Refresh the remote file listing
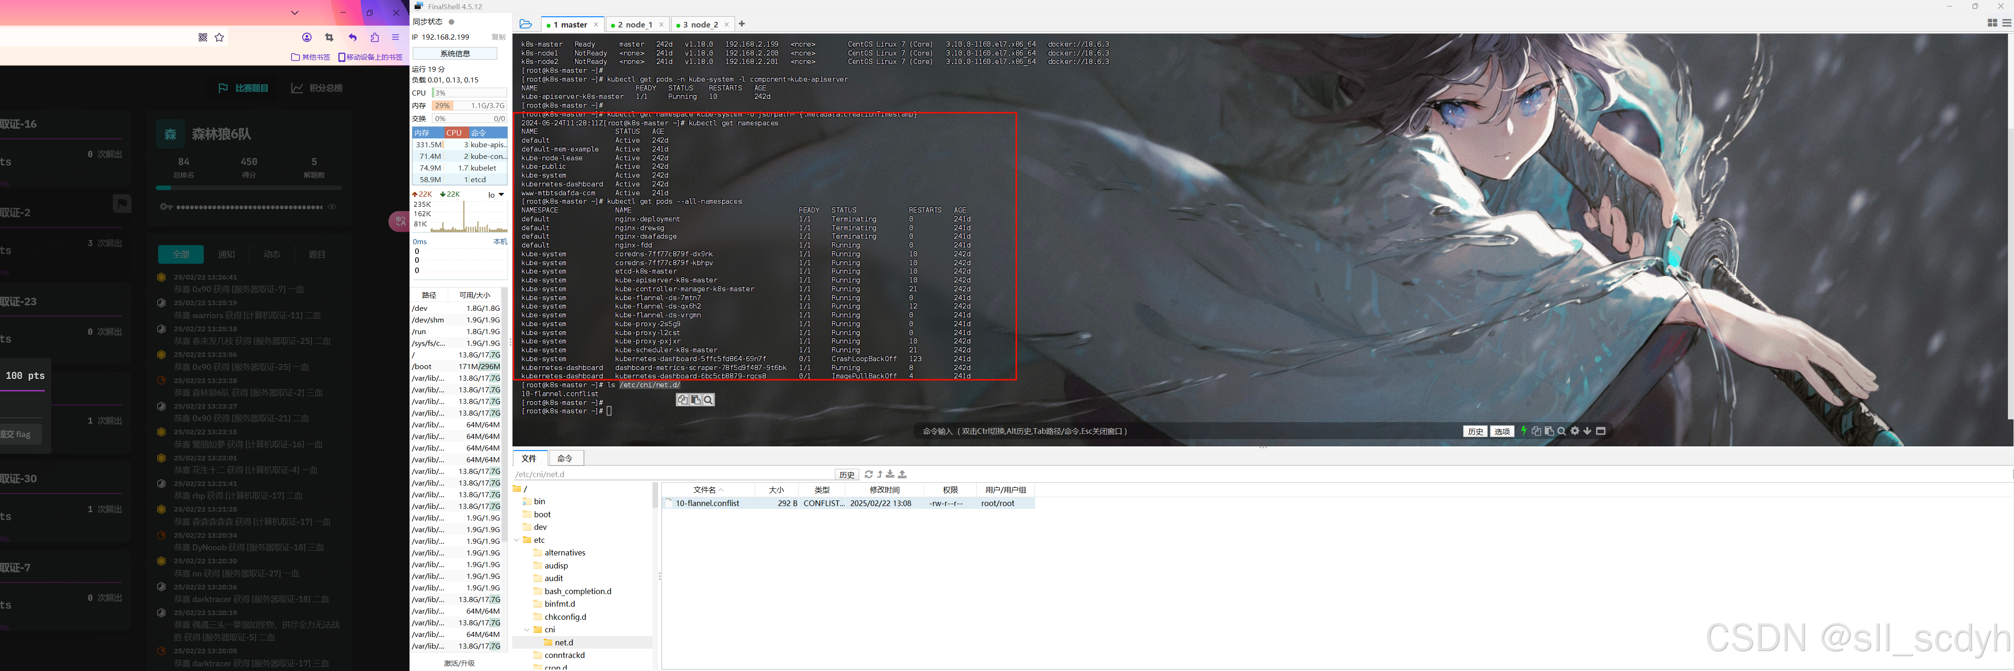Screen dimensions: 2014x671 point(868,474)
